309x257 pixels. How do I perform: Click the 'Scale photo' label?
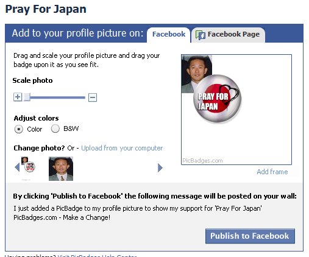(32, 80)
